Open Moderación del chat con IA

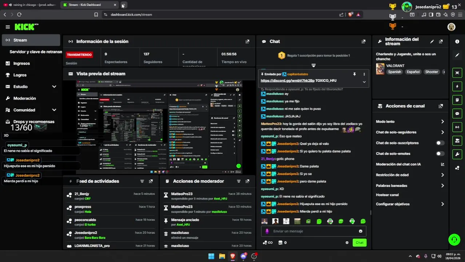410,164
